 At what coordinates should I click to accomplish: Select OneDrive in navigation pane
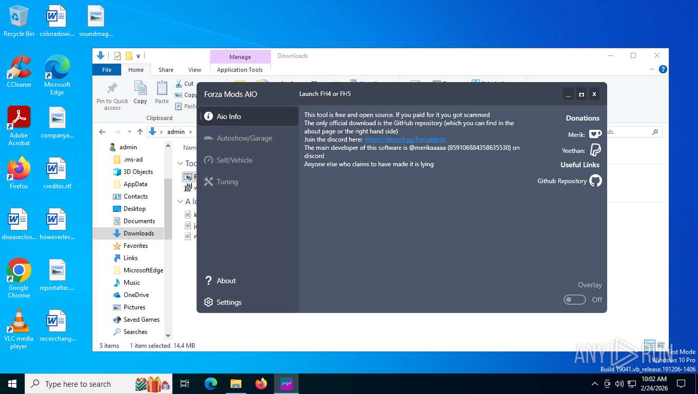(x=136, y=295)
